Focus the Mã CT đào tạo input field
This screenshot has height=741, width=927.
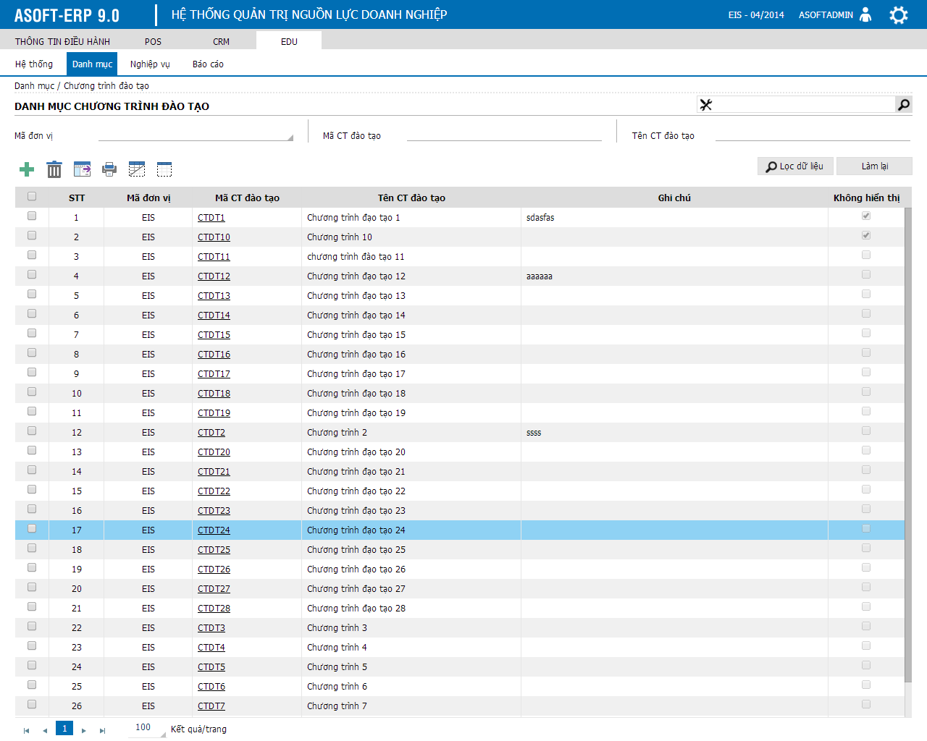[504, 135]
